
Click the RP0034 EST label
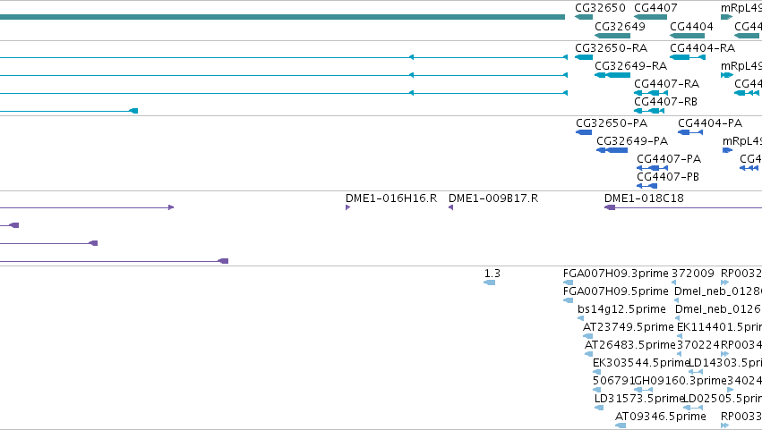coord(741,345)
